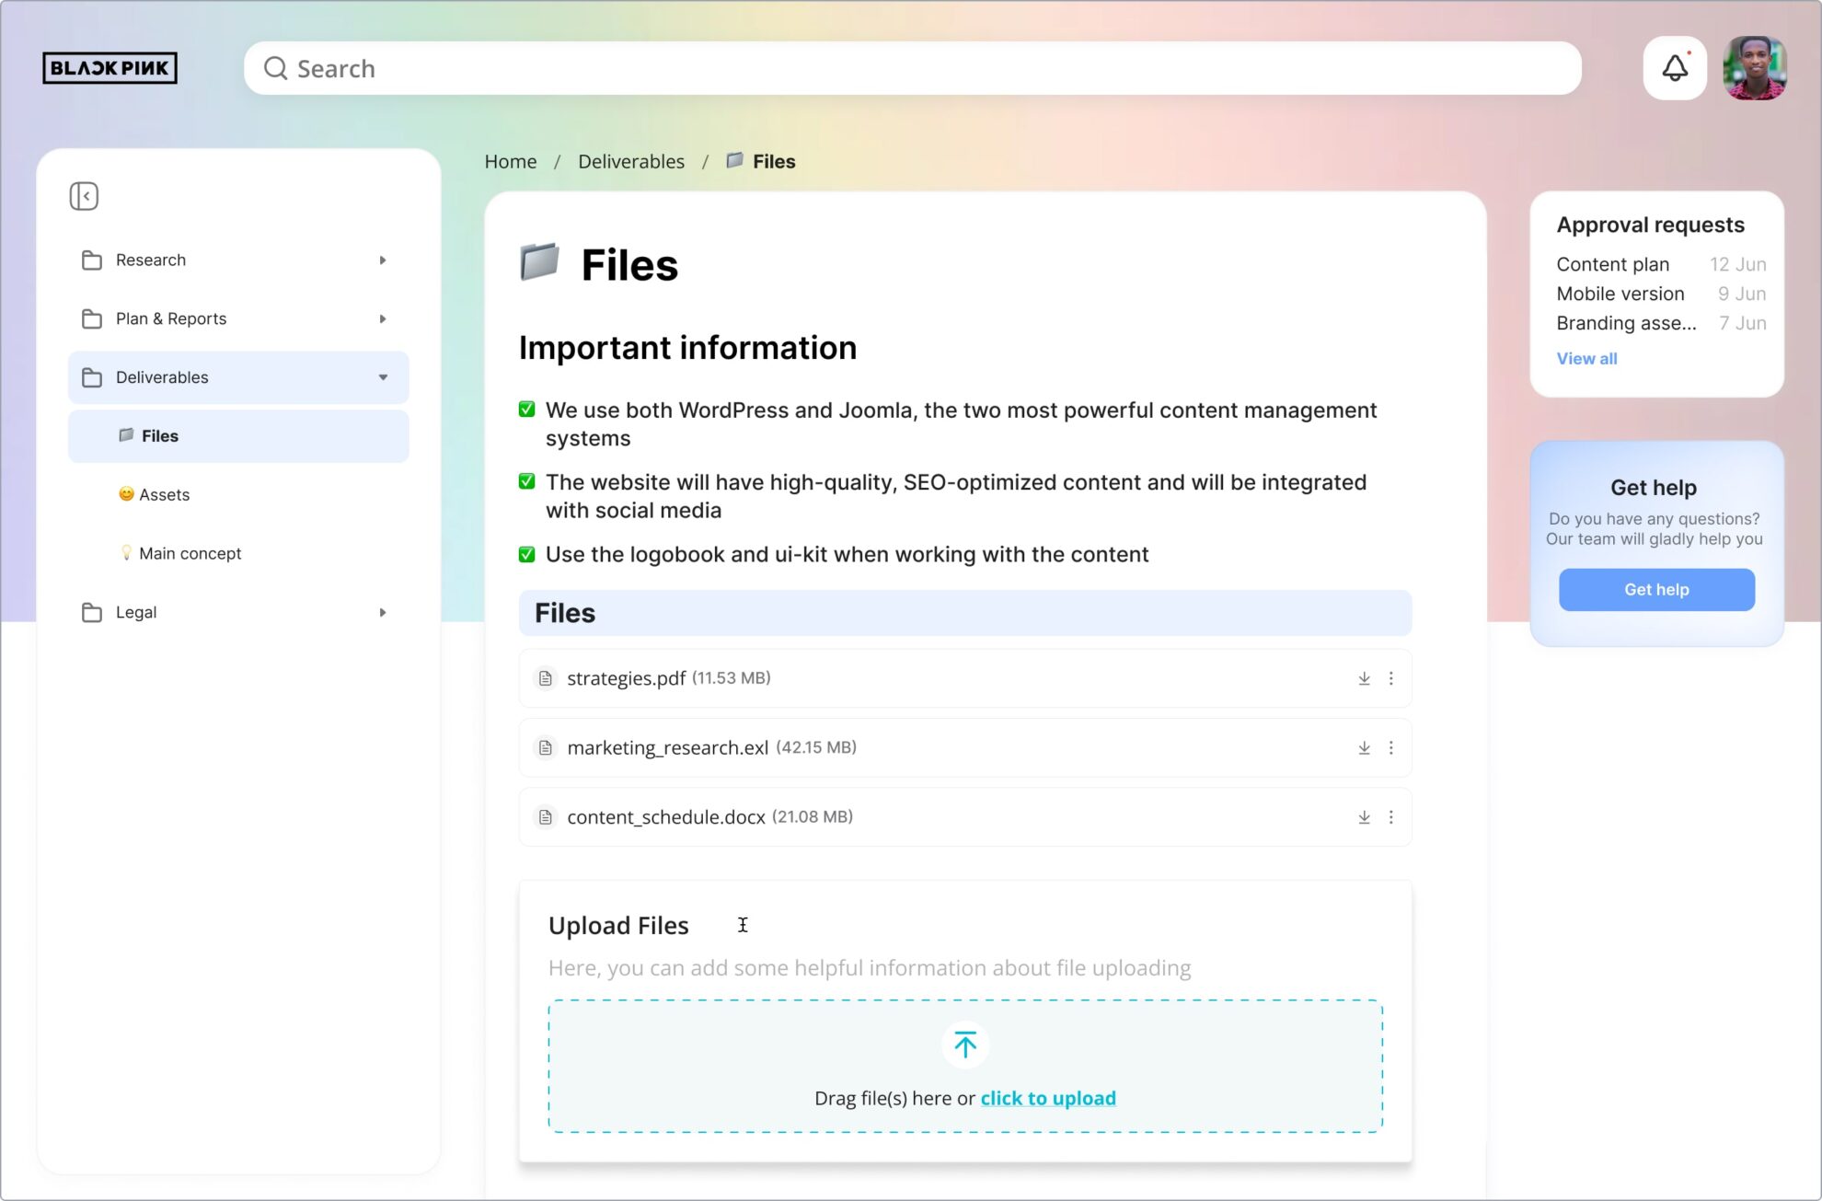Select Home in the breadcrumb trail
The width and height of the screenshot is (1822, 1201).
[x=510, y=161]
